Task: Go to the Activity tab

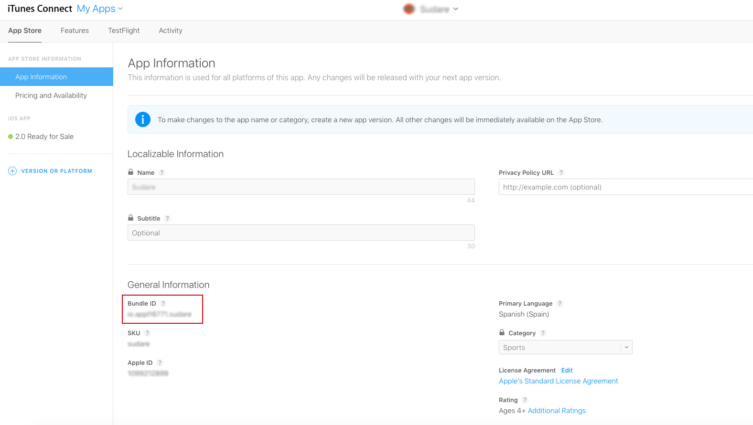Action: (171, 31)
